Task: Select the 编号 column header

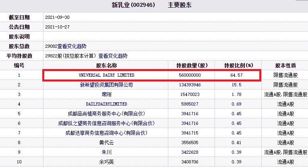Action: (x=19, y=65)
